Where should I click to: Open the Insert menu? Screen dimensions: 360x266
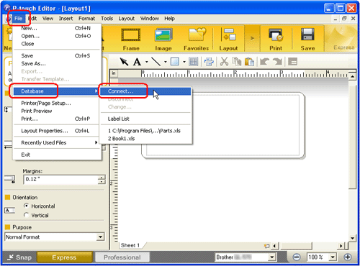tap(66, 19)
